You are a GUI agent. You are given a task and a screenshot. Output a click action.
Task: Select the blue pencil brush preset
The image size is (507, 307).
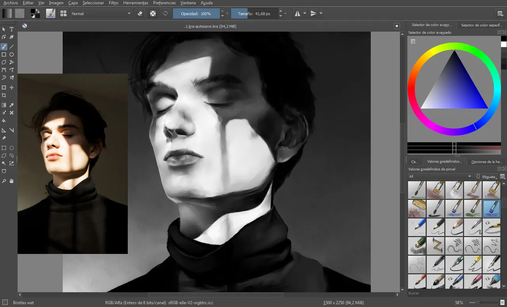click(417, 227)
